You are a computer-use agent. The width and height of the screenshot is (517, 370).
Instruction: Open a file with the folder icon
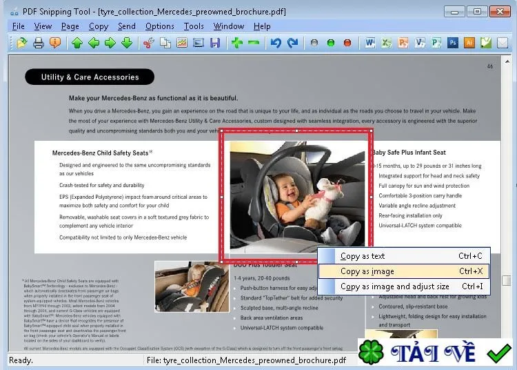(x=22, y=43)
